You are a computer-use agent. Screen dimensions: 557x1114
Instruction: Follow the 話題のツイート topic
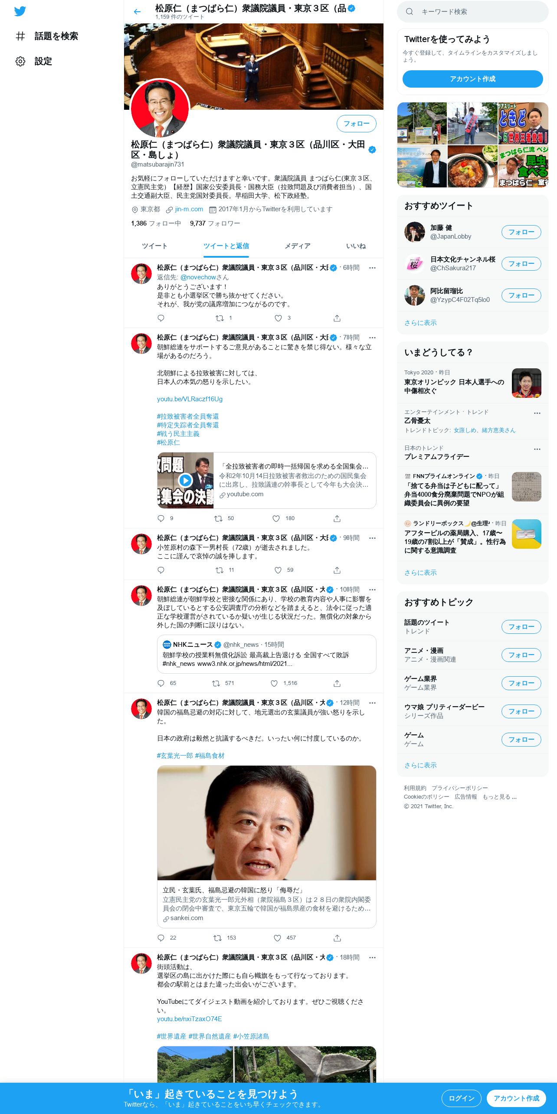click(x=521, y=627)
